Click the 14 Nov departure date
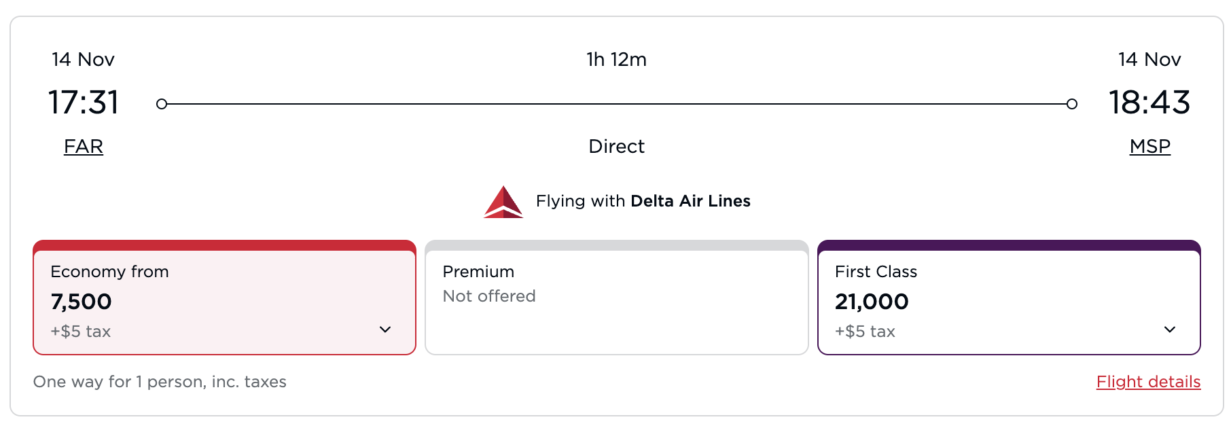 pyautogui.click(x=82, y=60)
